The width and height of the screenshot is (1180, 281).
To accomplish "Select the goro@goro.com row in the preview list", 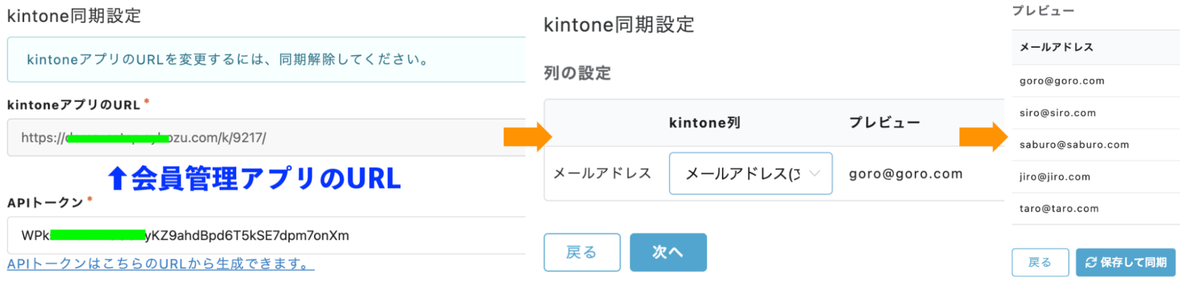I will 1096,81.
